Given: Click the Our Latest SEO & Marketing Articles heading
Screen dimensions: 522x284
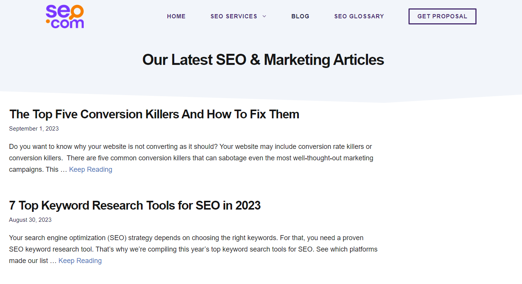Looking at the screenshot, I should (x=263, y=60).
